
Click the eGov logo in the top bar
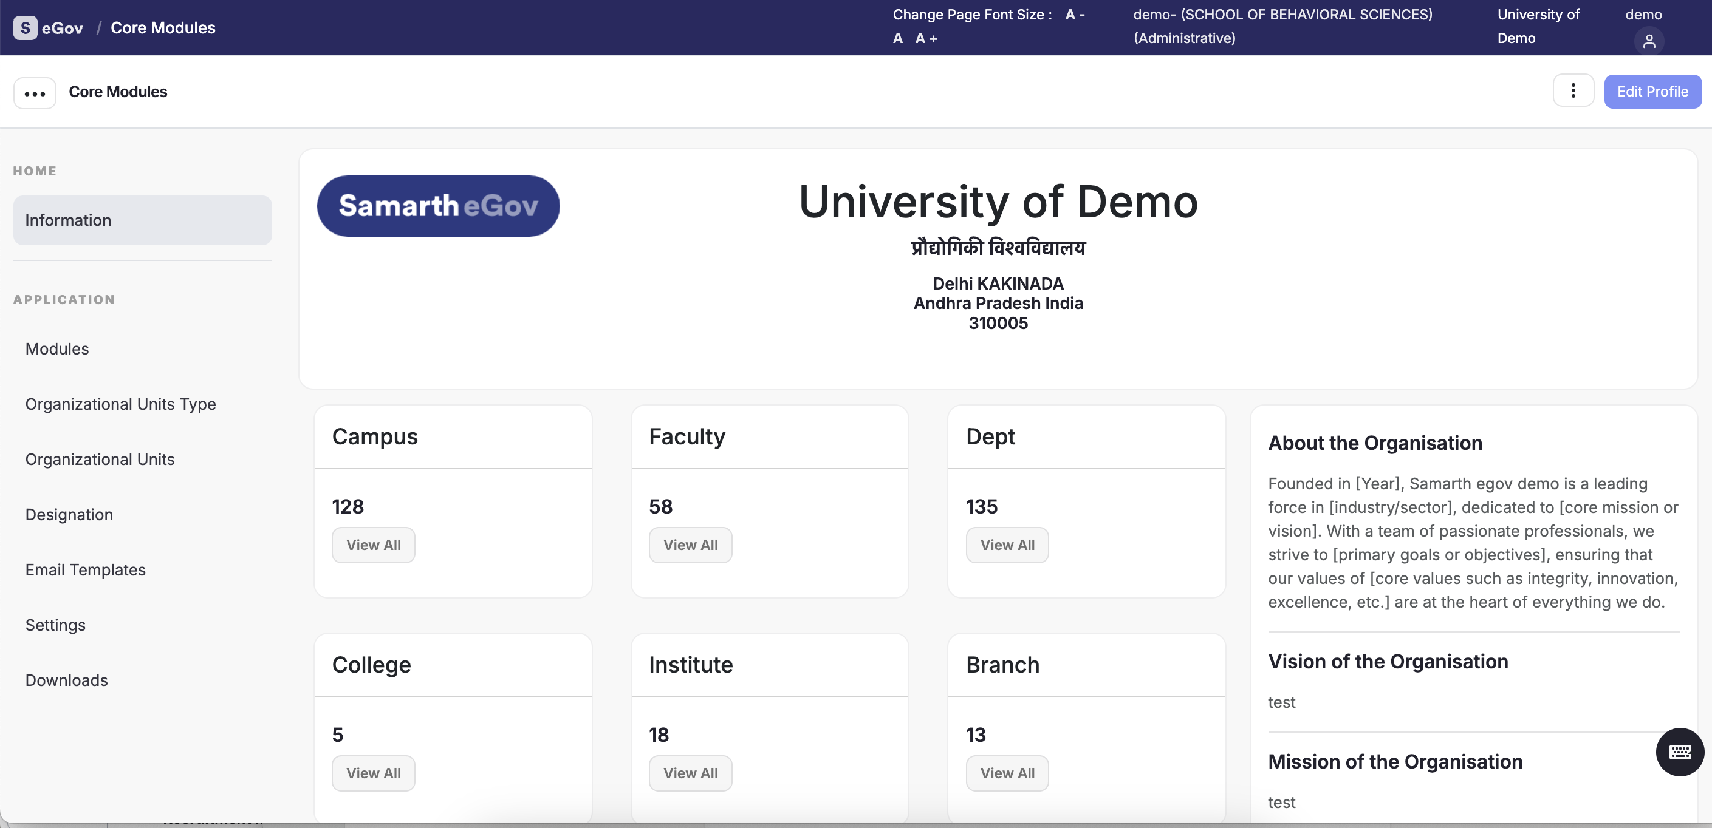[x=47, y=27]
